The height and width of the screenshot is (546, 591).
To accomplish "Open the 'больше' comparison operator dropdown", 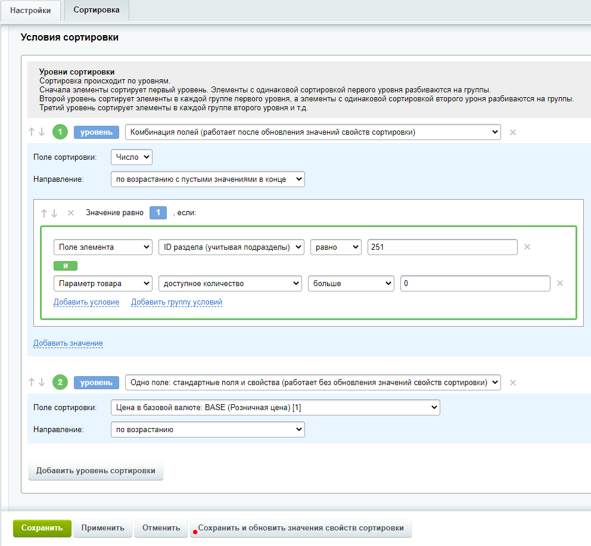I will [x=351, y=284].
